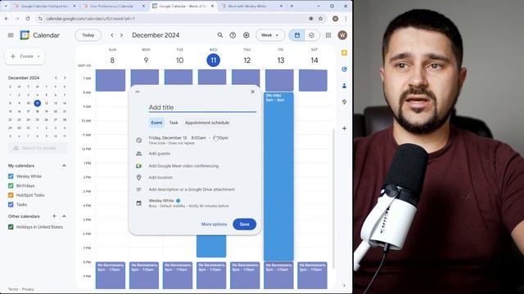Screen dimensions: 524x294
Task: Close the quick event dialog
Action: click(x=253, y=91)
